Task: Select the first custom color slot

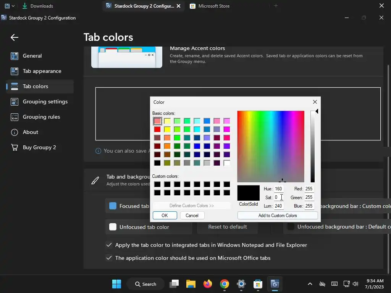Action: (x=157, y=184)
